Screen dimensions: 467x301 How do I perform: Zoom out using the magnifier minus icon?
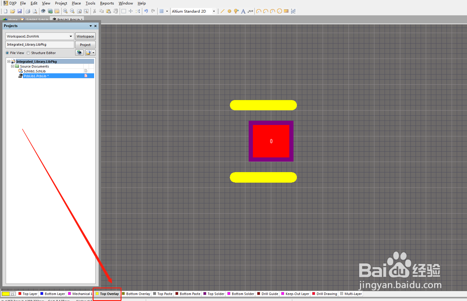72,11
